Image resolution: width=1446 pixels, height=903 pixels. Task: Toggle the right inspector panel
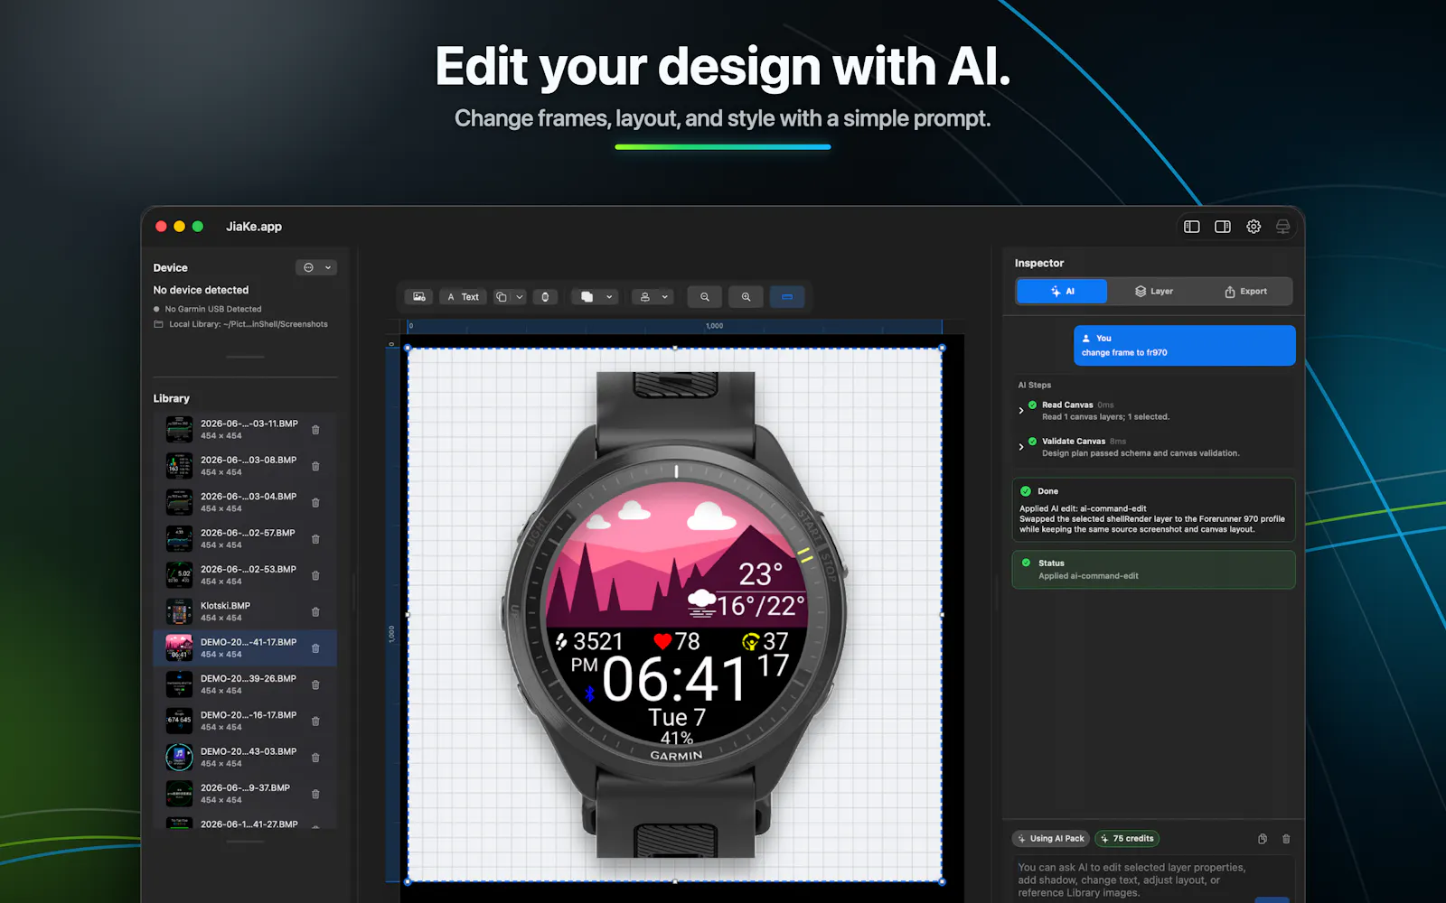coord(1223,227)
